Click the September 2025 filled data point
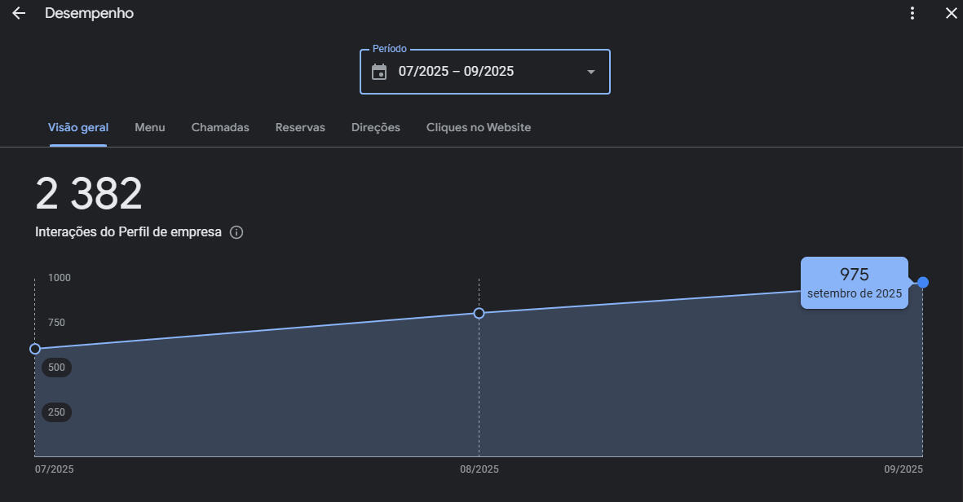The height and width of the screenshot is (502, 963). 923,282
